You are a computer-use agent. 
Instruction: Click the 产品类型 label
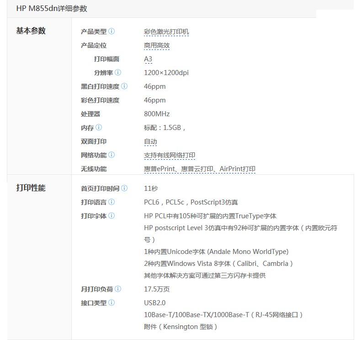pos(94,32)
